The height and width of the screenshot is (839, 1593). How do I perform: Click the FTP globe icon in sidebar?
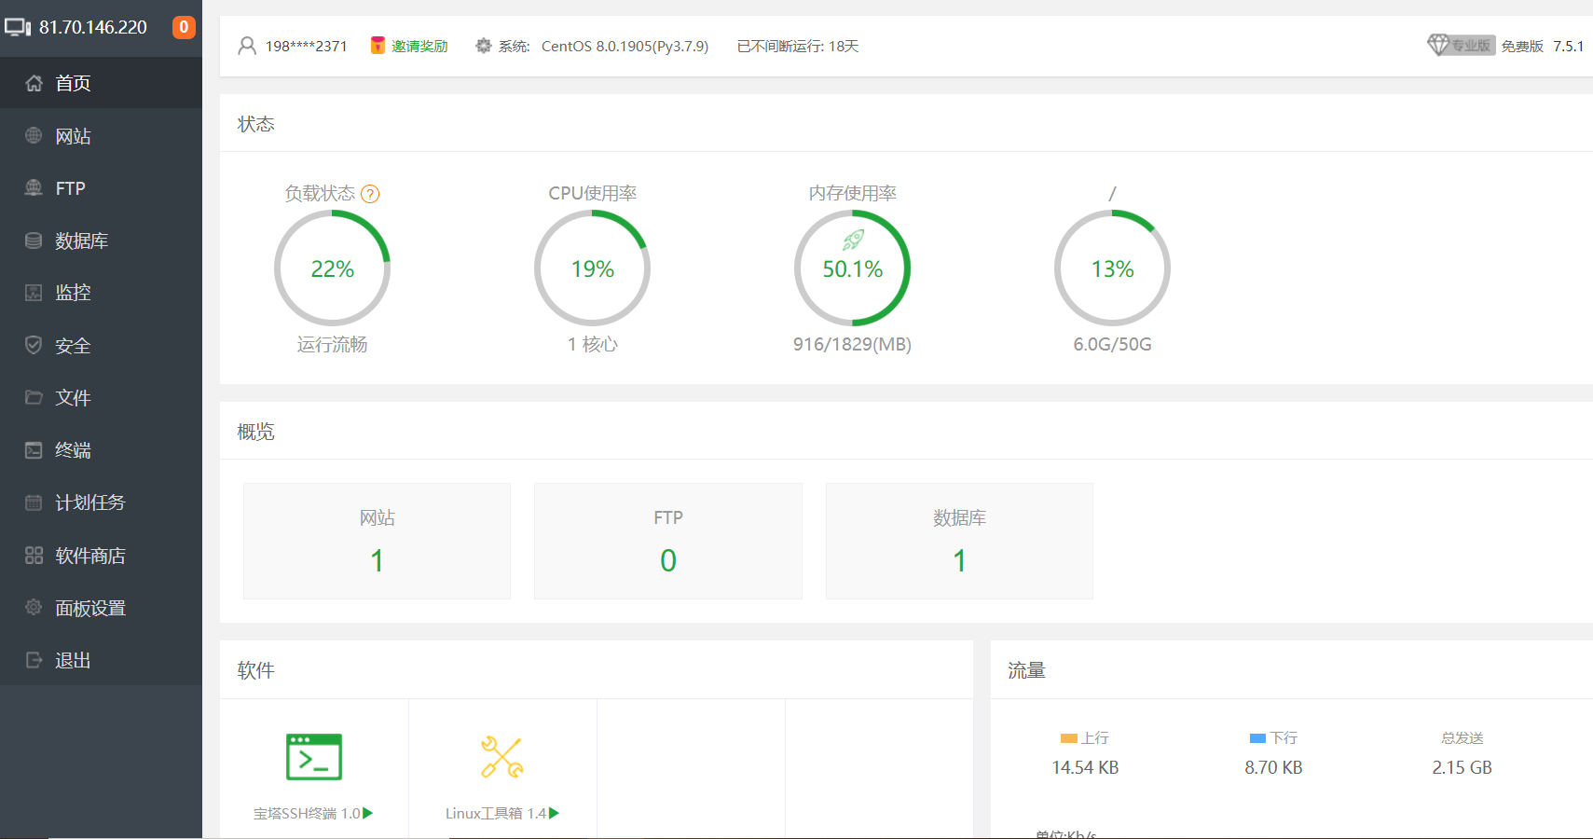click(x=34, y=187)
